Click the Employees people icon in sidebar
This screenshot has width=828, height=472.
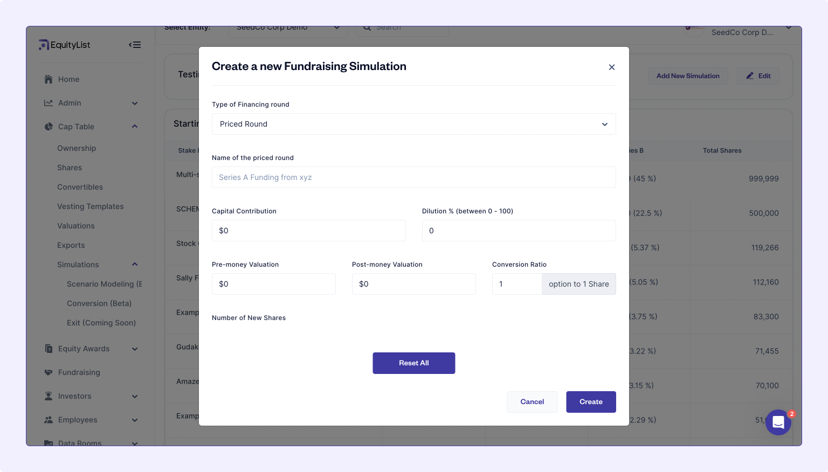[48, 420]
